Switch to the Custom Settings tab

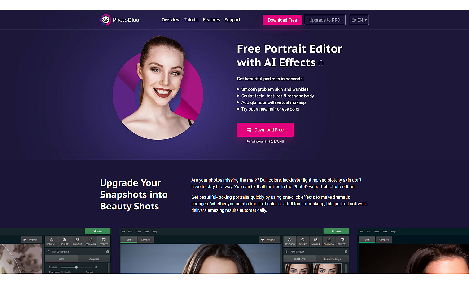click(x=332, y=259)
